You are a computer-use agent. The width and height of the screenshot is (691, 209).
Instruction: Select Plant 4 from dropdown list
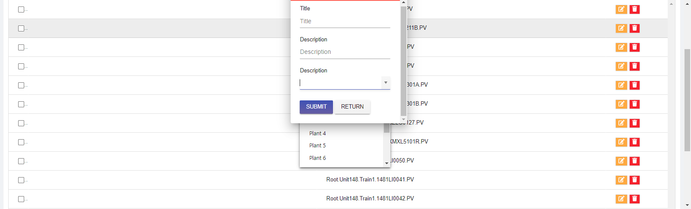click(317, 134)
